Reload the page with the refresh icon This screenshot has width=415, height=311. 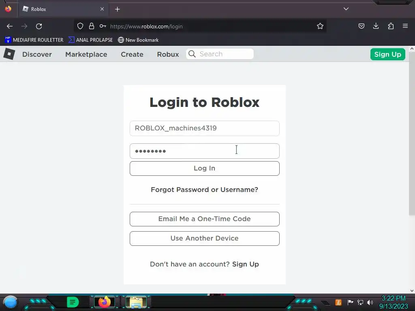pyautogui.click(x=39, y=26)
